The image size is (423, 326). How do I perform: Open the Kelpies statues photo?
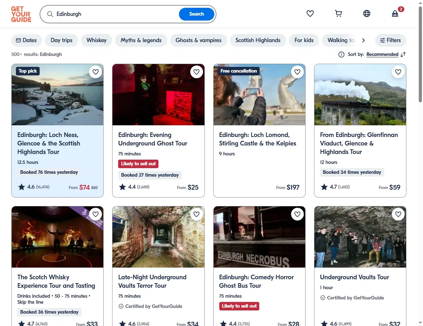(x=259, y=95)
